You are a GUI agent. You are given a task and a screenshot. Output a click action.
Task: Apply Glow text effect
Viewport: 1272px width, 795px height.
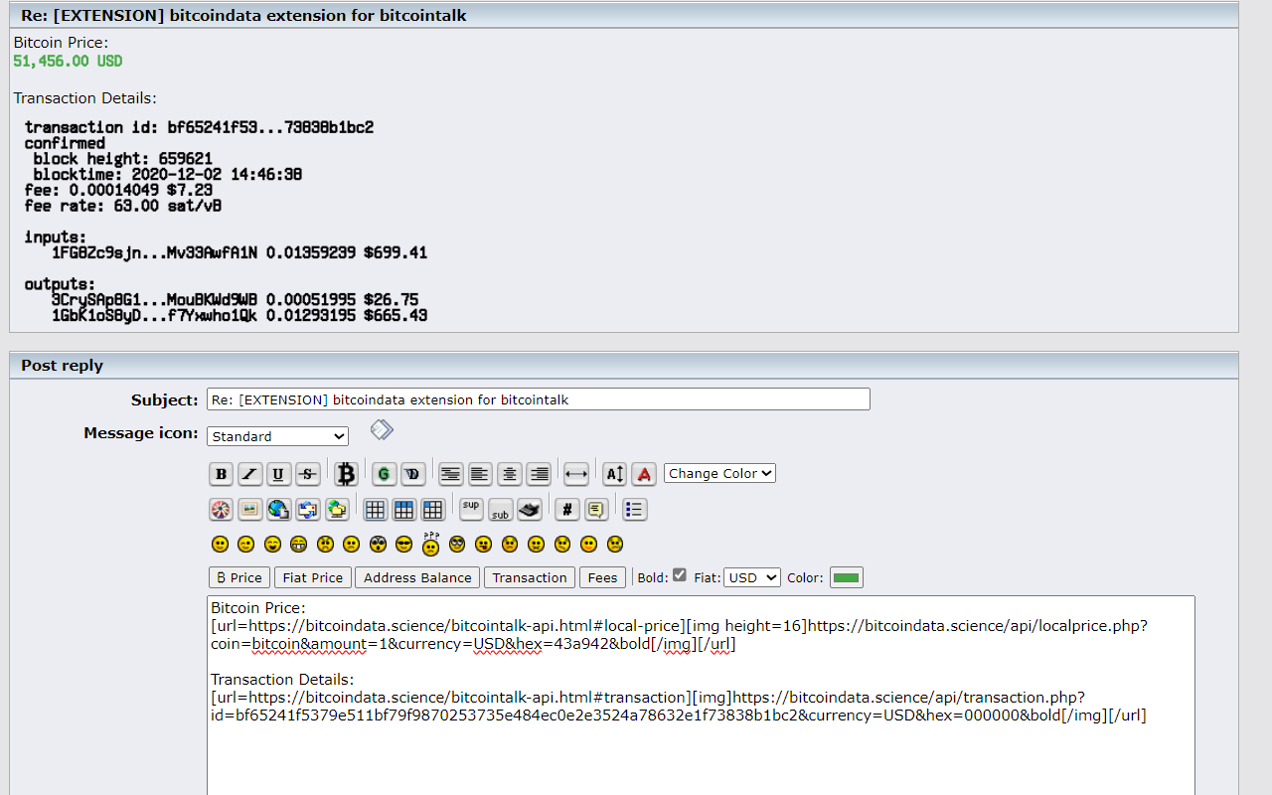(x=384, y=474)
